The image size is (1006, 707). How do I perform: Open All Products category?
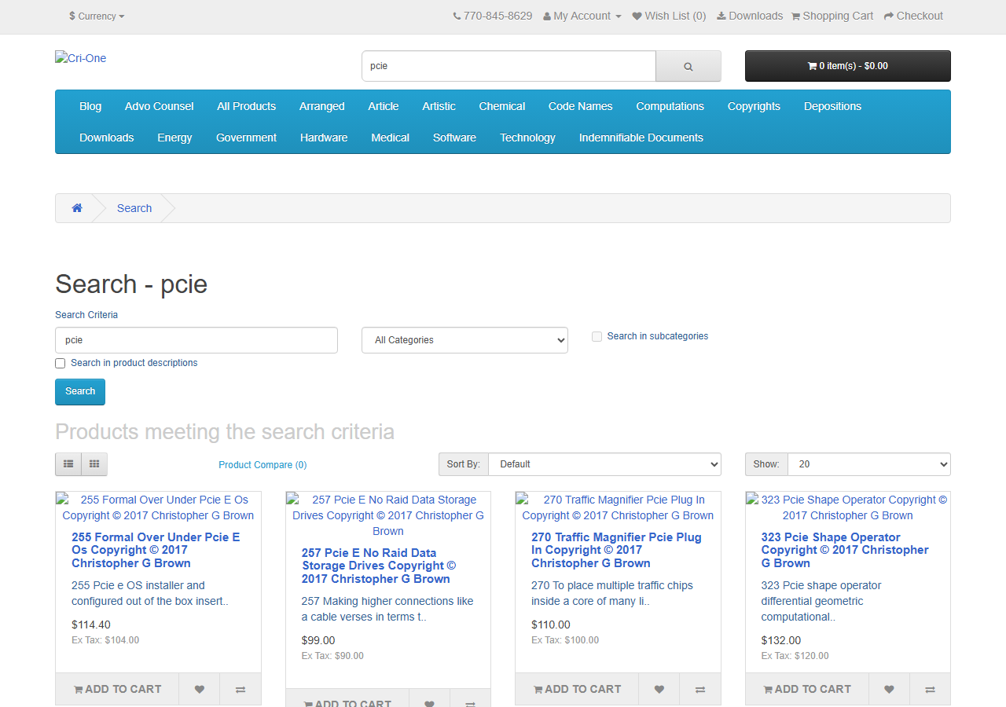(x=247, y=106)
